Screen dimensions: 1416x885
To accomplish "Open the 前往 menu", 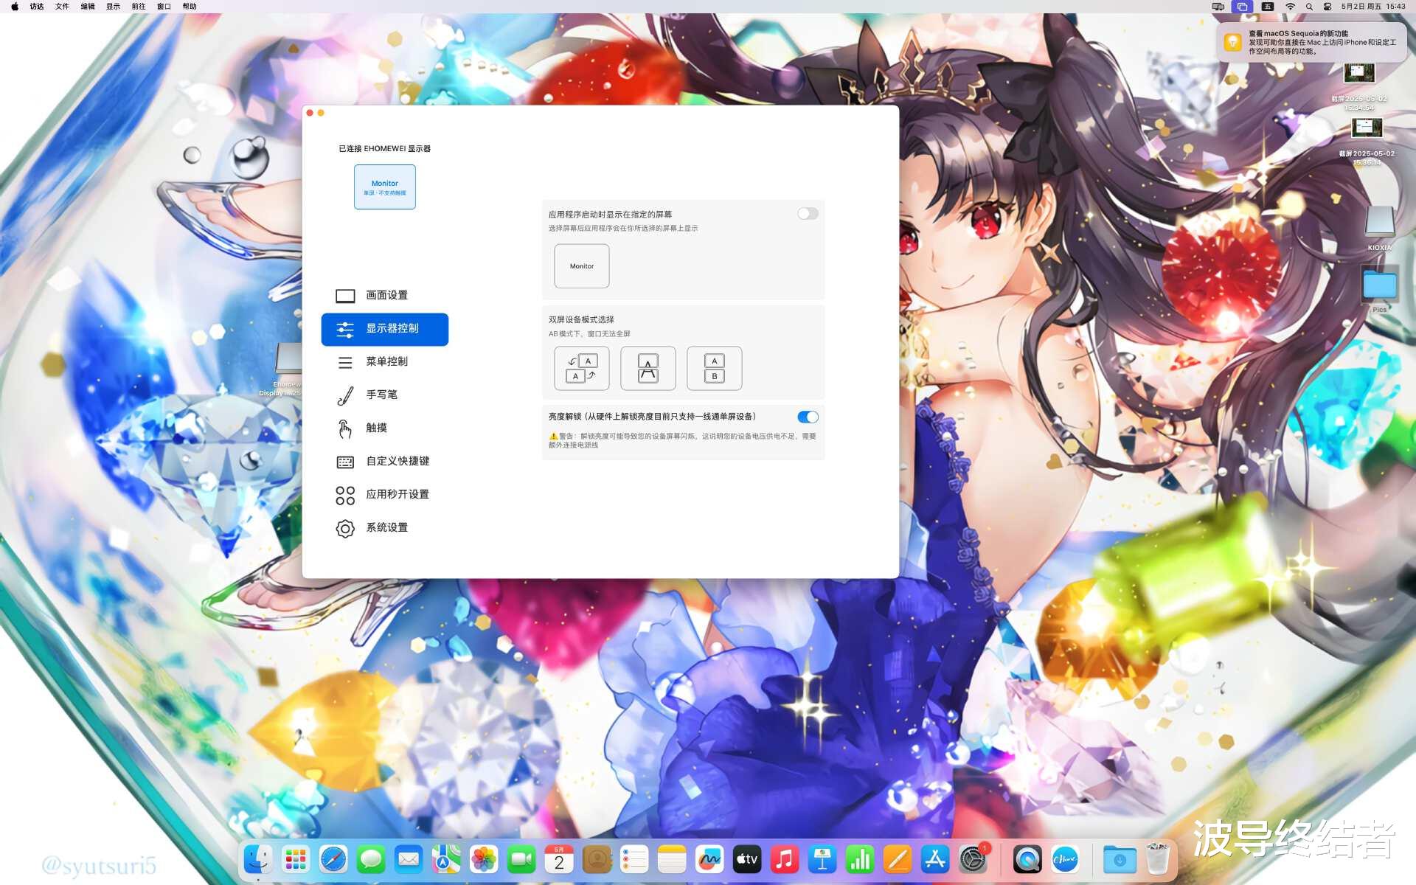I will (139, 7).
